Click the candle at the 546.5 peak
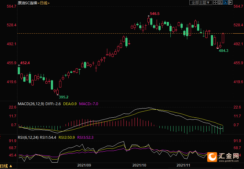 [149, 20]
